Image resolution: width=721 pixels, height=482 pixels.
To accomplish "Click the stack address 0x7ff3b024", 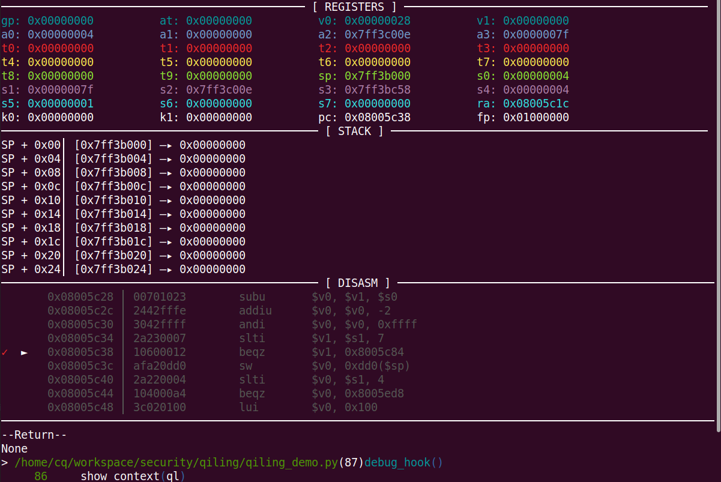I will pyautogui.click(x=113, y=270).
